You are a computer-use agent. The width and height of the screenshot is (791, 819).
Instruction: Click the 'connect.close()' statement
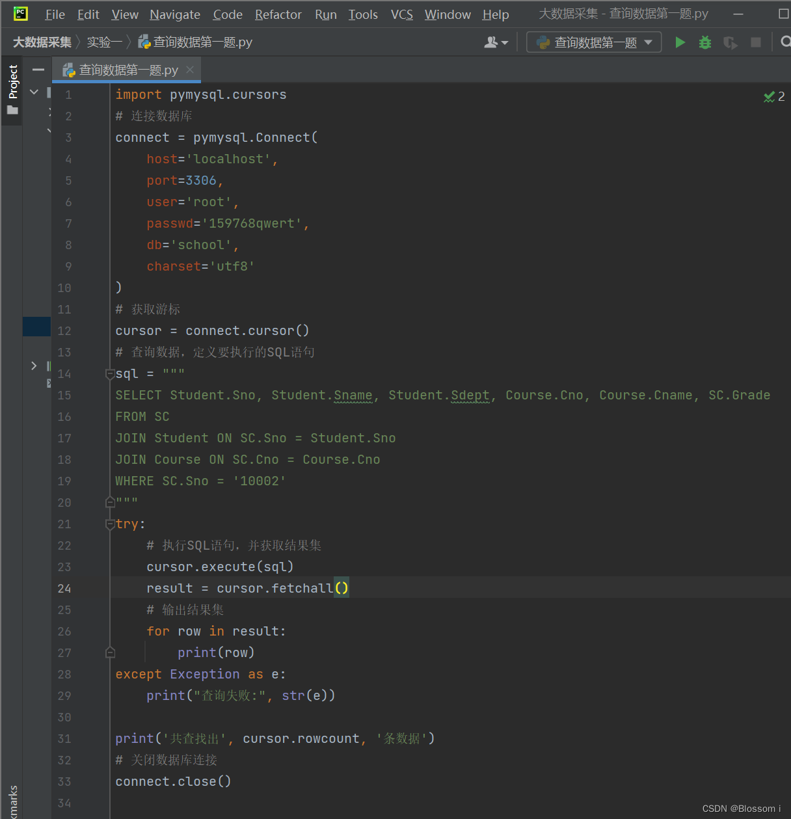173,781
